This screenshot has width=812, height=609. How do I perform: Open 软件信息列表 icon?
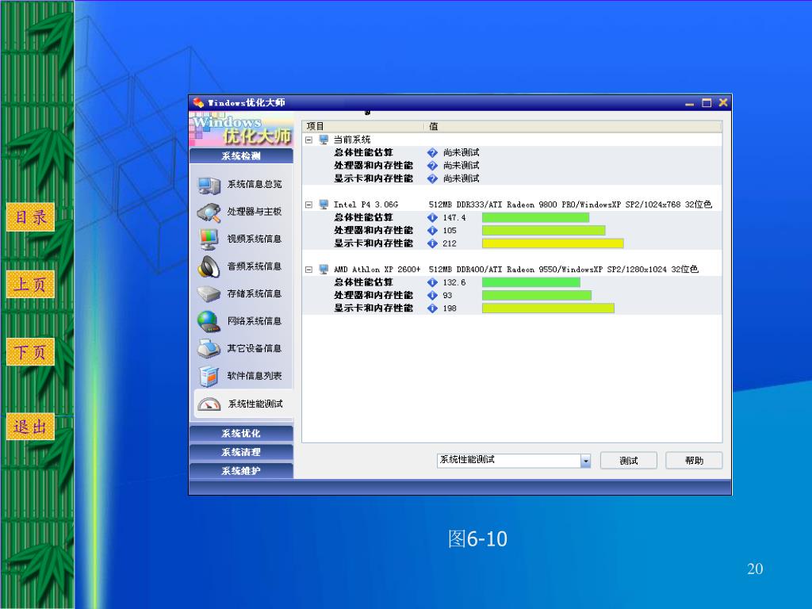[209, 377]
